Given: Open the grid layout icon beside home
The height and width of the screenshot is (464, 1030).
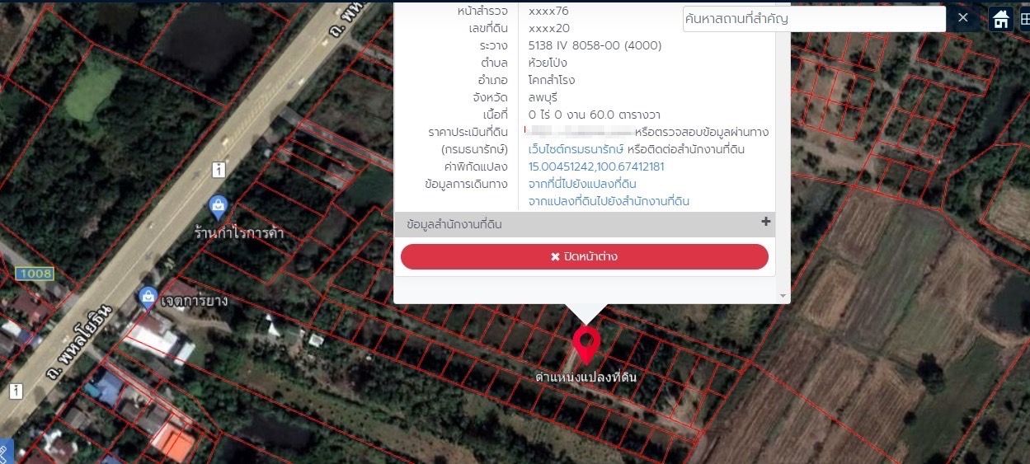Looking at the screenshot, I should [x=1023, y=19].
